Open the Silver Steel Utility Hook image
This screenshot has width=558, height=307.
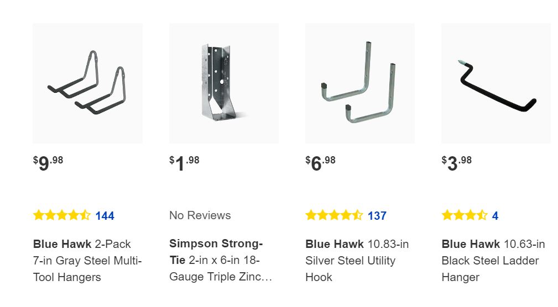[x=359, y=83]
